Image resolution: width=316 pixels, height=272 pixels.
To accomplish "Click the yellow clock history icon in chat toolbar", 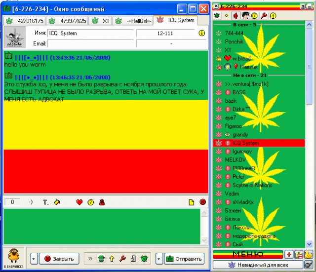I will (91, 202).
